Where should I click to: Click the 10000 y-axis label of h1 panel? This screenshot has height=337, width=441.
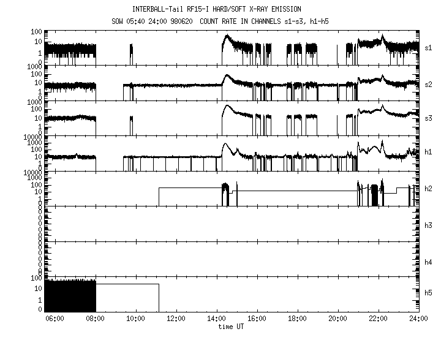32,135
